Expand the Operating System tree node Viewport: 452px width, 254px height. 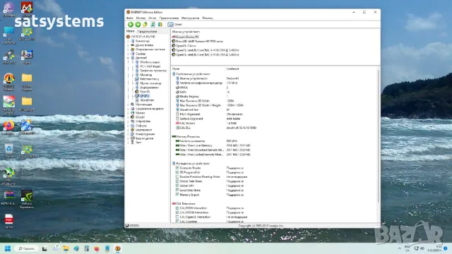point(129,49)
